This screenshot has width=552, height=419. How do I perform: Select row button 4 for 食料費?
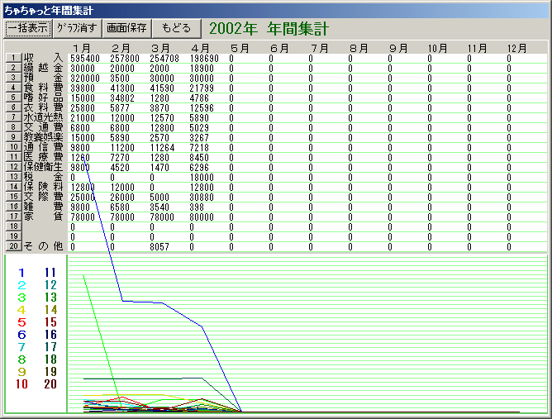tap(13, 88)
